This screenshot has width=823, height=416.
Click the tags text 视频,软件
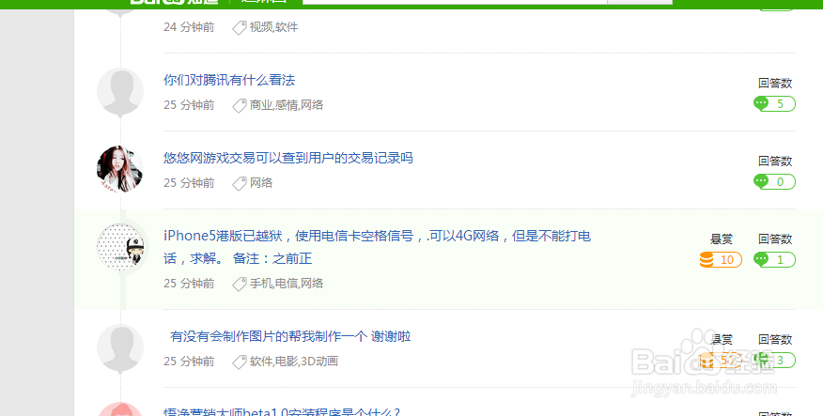274,27
